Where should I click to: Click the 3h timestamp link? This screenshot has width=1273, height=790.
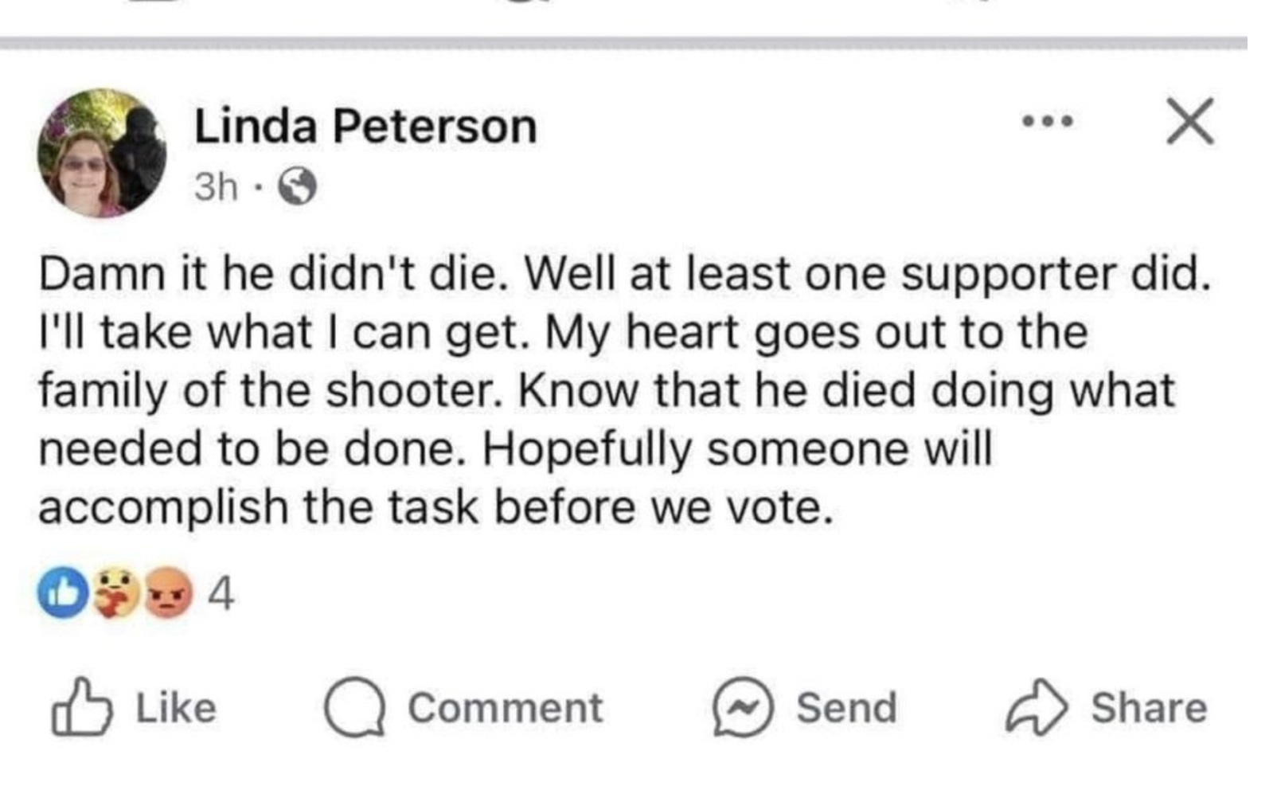pos(216,187)
